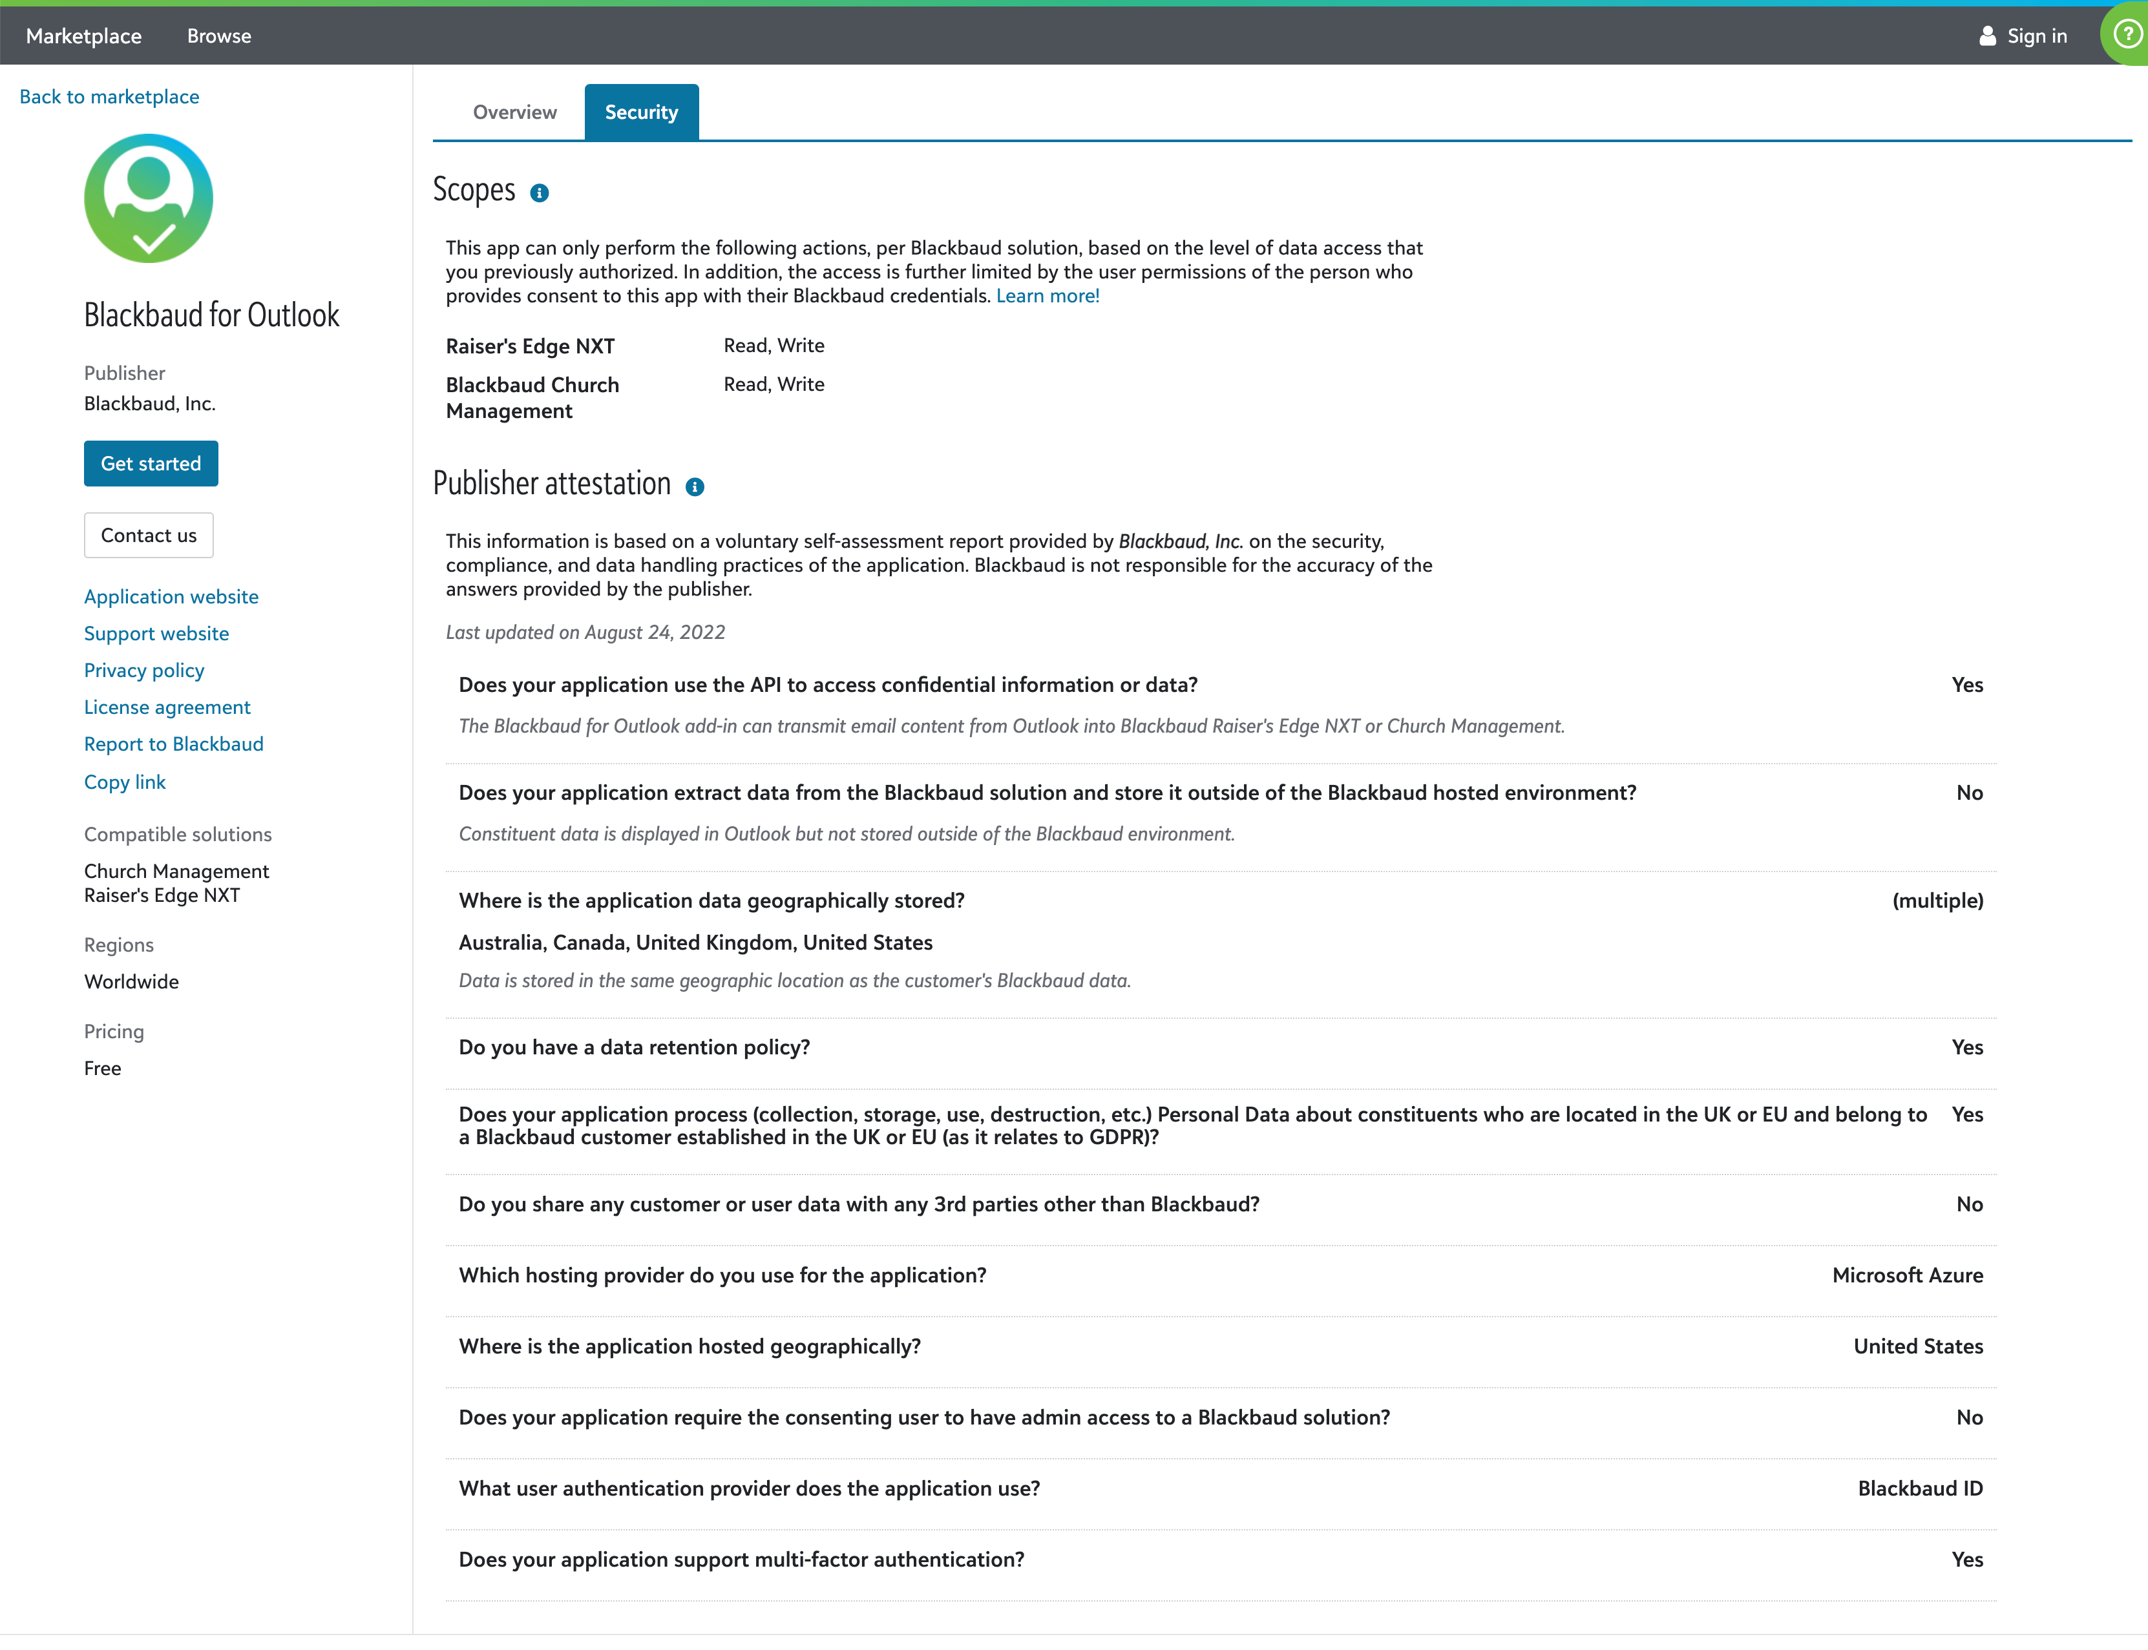Click the Scopes info icon
The width and height of the screenshot is (2148, 1650).
[x=539, y=193]
